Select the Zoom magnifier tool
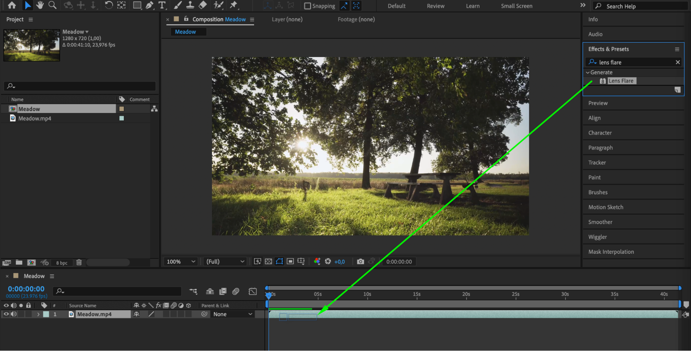 click(52, 5)
